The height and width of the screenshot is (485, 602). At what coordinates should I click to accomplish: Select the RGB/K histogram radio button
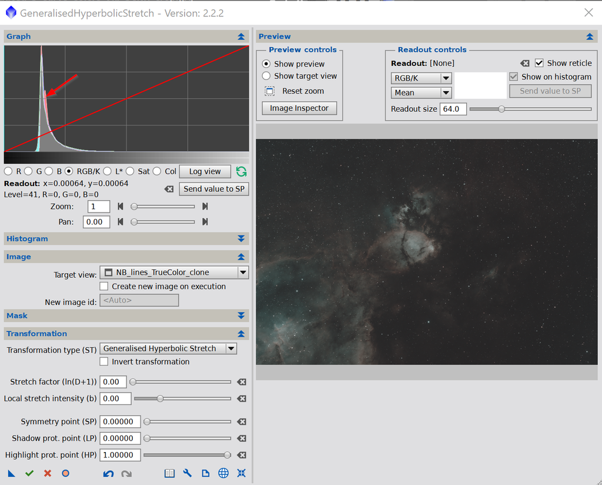[69, 171]
